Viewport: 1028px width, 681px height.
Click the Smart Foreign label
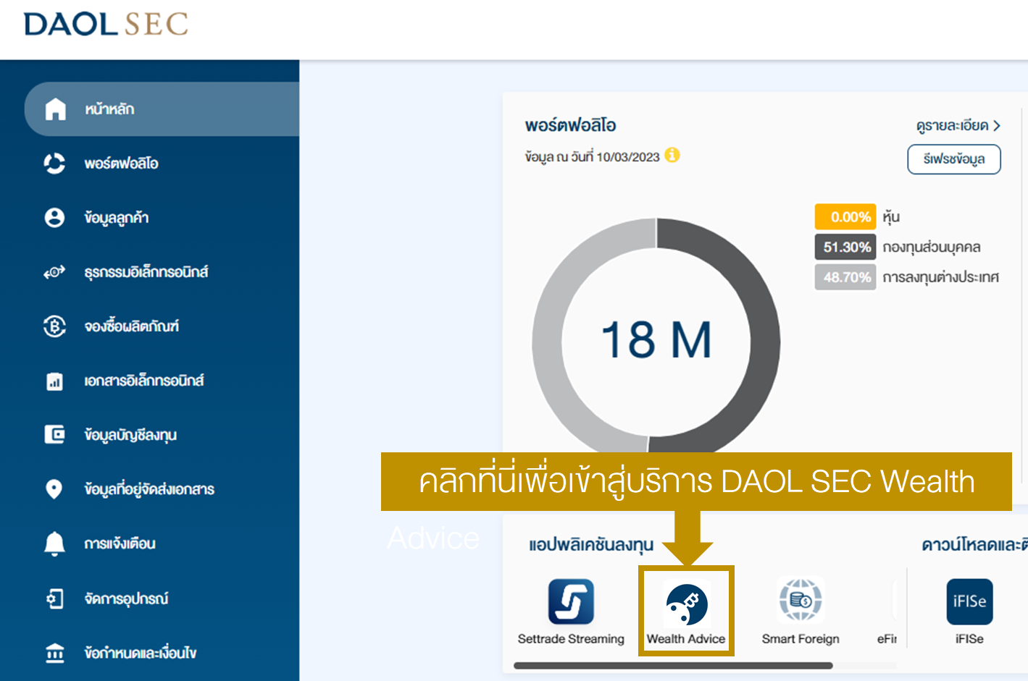[801, 639]
